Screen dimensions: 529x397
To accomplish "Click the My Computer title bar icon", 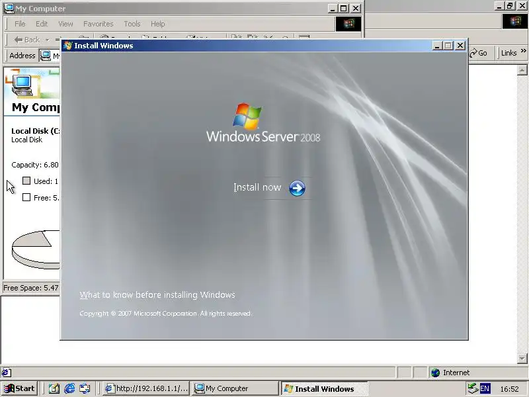I will tap(9, 8).
